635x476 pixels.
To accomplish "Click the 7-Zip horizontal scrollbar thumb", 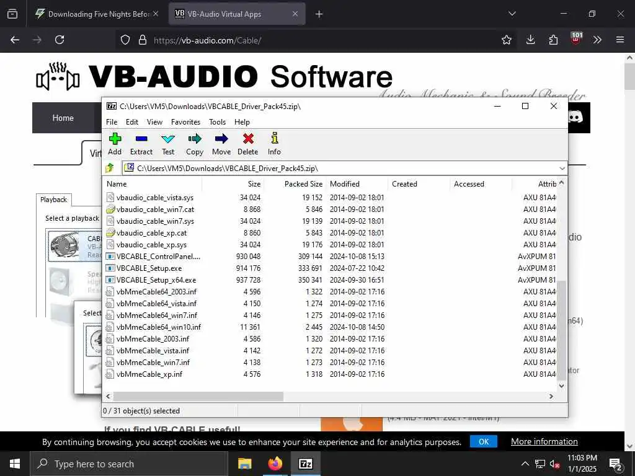I will coord(198,396).
